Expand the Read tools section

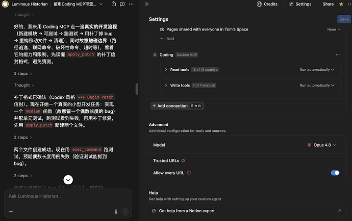166,70
